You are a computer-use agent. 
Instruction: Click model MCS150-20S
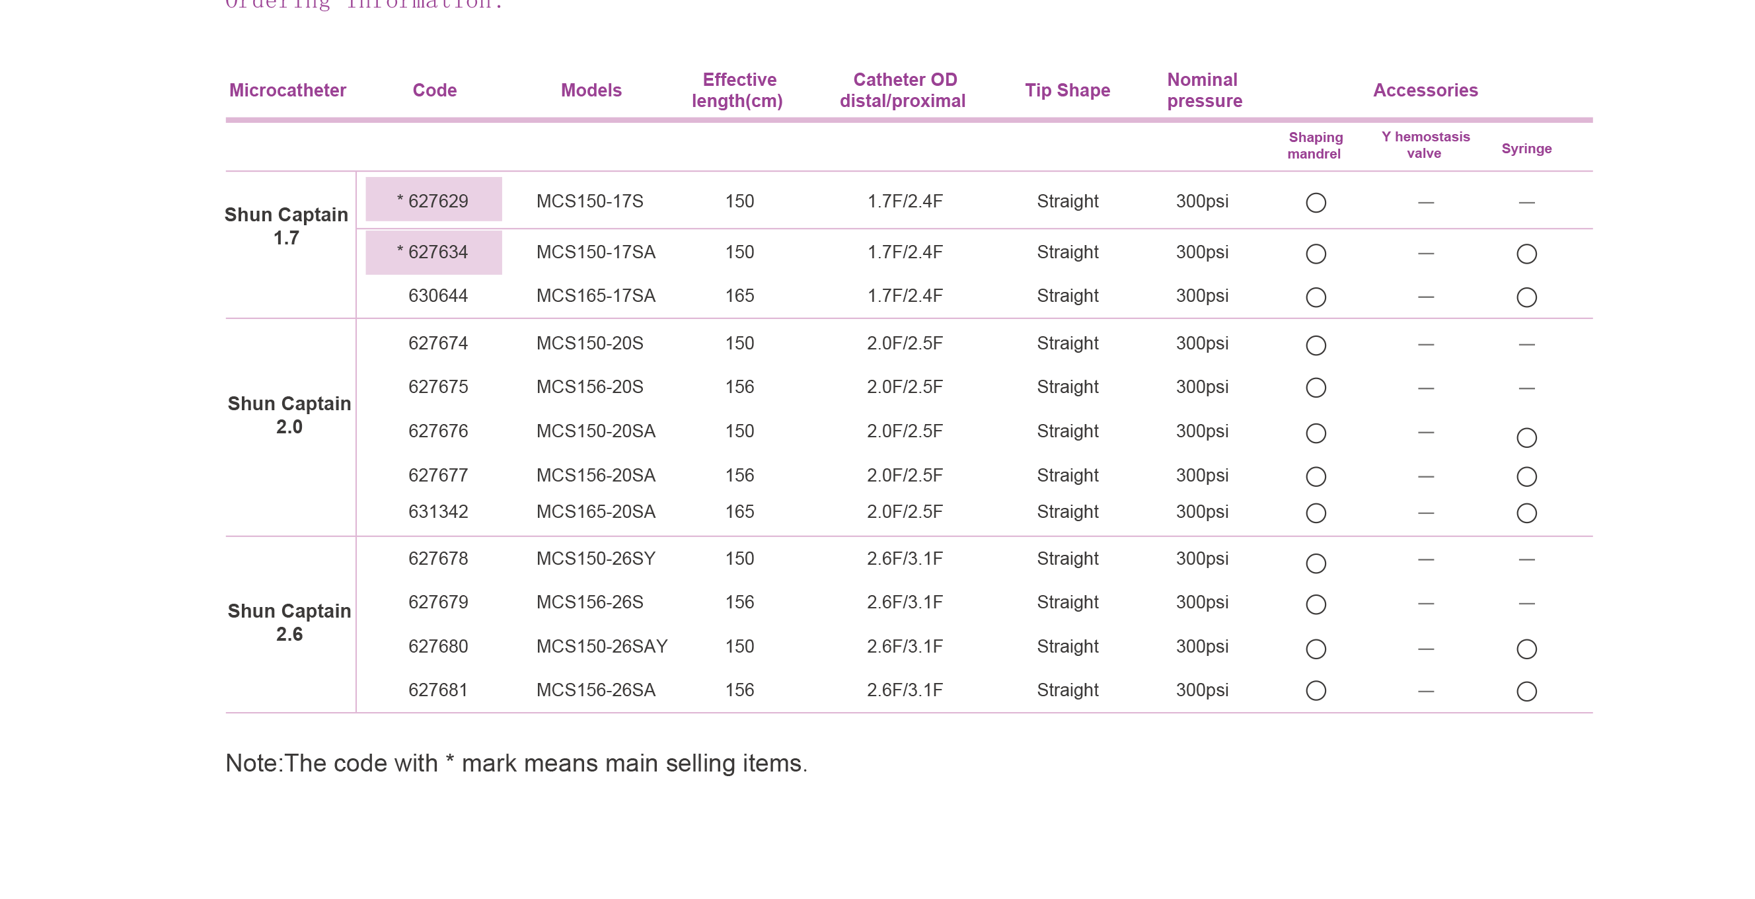[x=589, y=343]
